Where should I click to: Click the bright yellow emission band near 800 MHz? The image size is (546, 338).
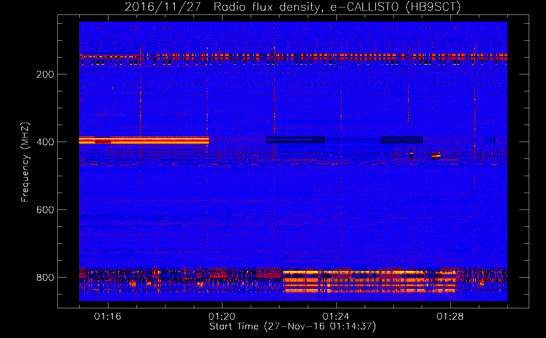coord(369,281)
